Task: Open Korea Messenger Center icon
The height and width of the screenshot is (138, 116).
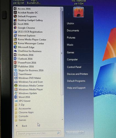Action: click(x=15, y=43)
